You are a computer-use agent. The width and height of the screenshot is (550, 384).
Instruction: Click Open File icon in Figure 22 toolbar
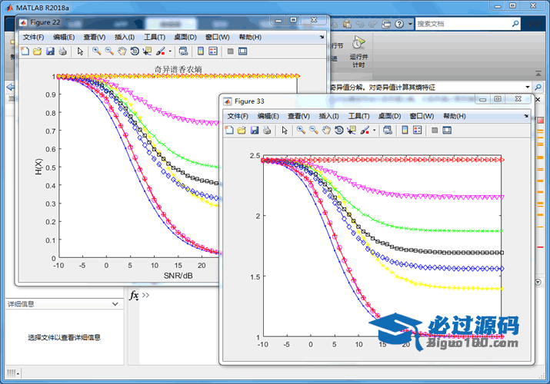coord(37,51)
